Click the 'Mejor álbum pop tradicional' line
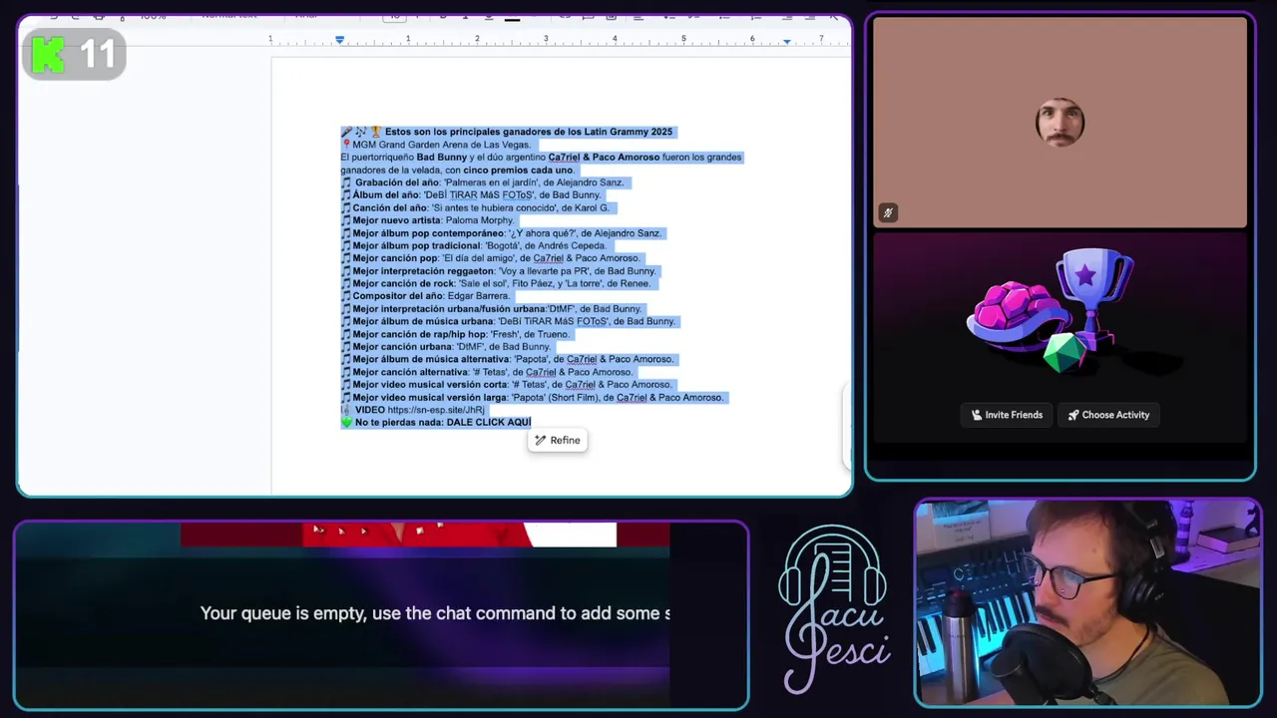Viewport: 1277px width, 718px height. pos(474,245)
